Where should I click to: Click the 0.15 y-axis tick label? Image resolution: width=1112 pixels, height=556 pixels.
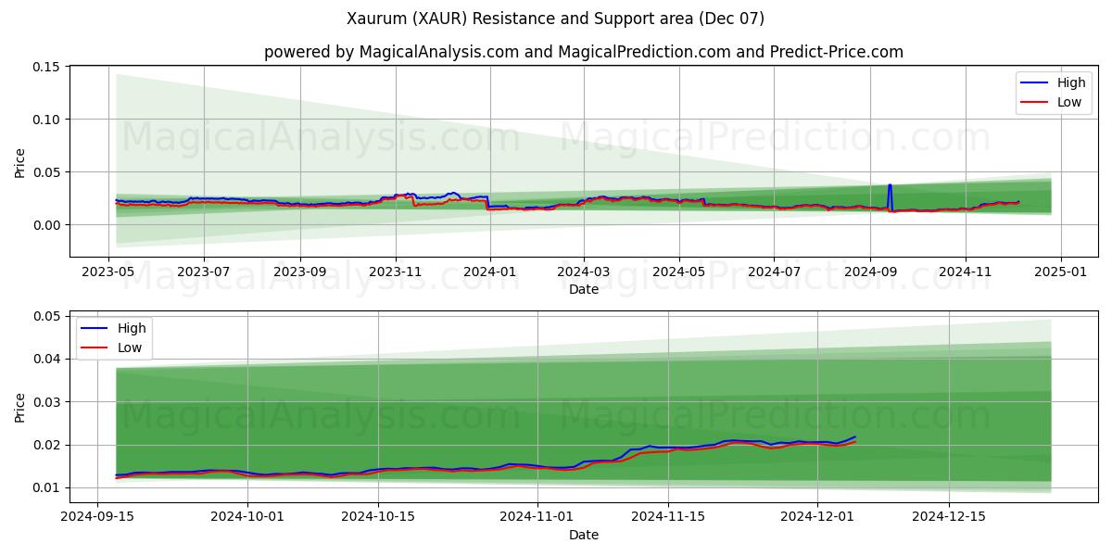[x=46, y=67]
